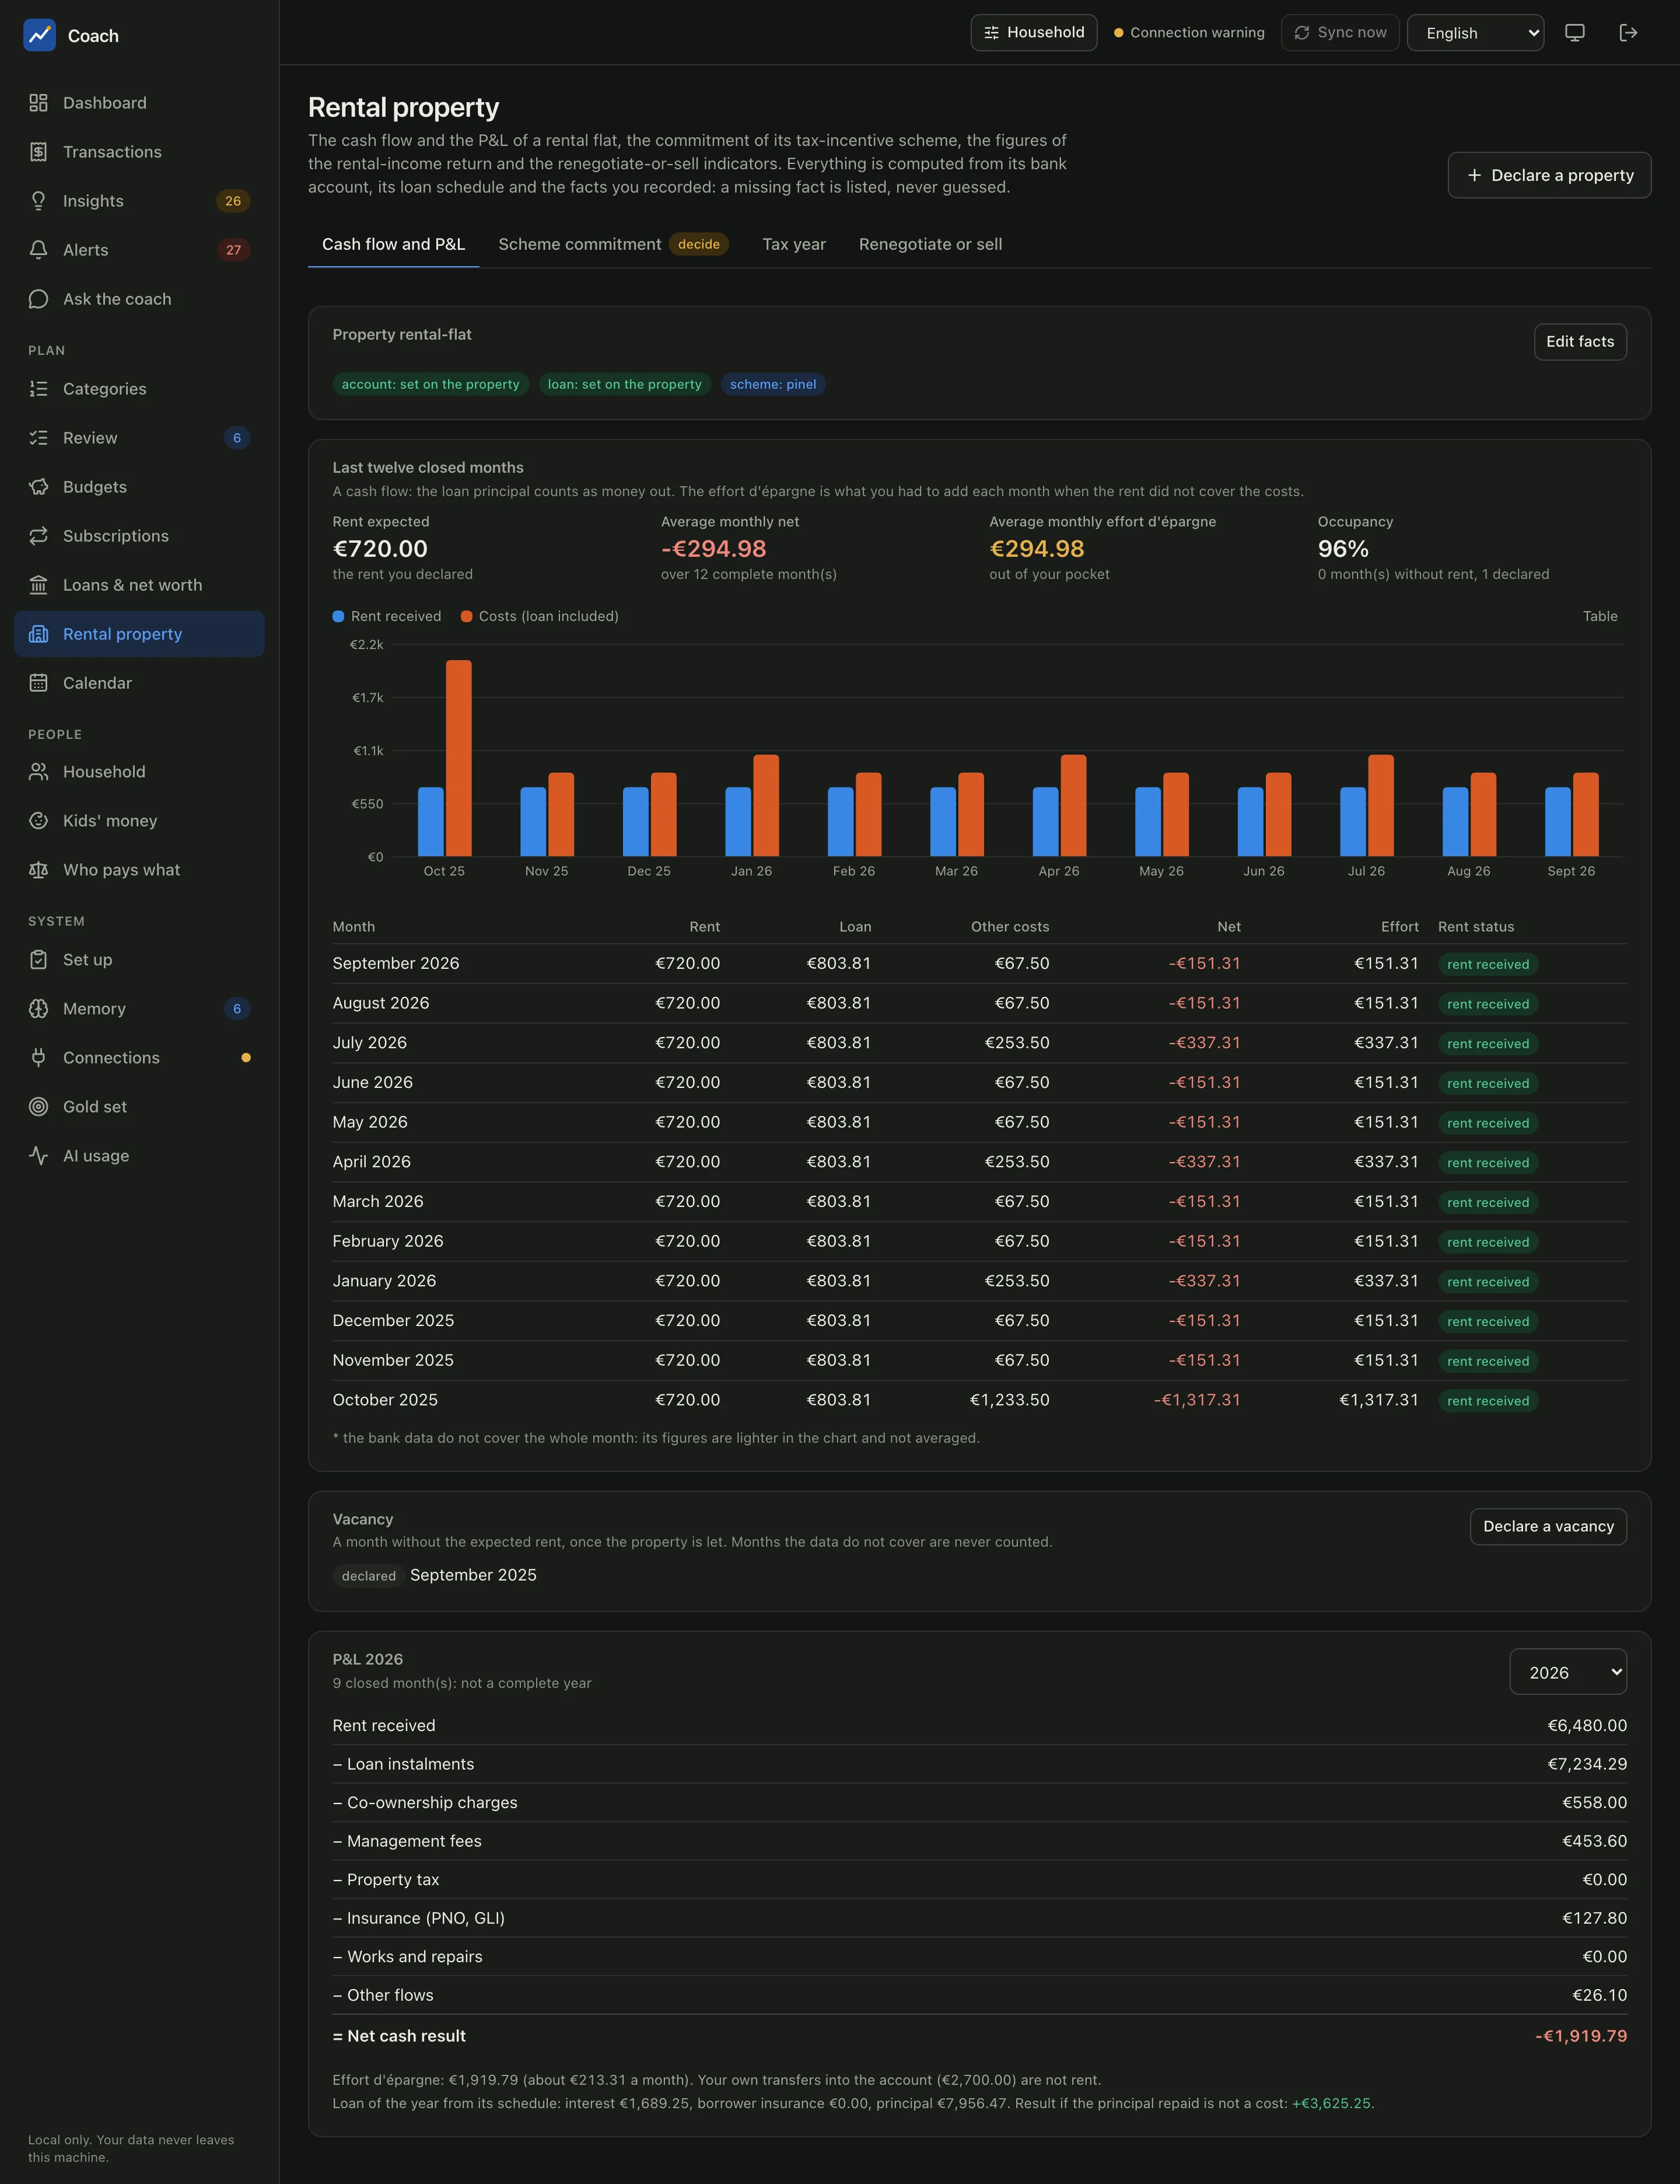Open the Who pays what scales icon

[38, 870]
